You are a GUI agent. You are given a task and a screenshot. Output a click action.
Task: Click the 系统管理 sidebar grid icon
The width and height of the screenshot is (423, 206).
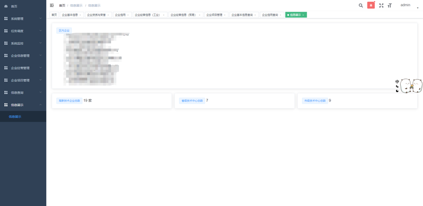click(x=6, y=18)
